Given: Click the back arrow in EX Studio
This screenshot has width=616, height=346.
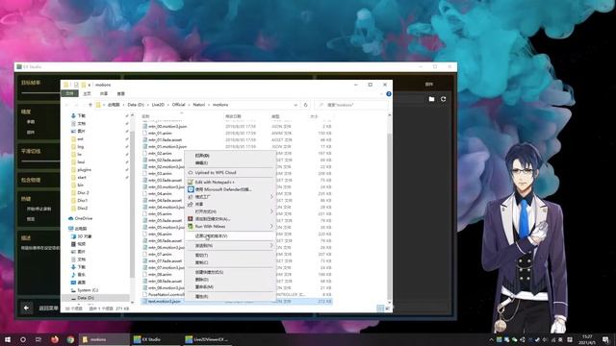Looking at the screenshot, I should point(26,309).
